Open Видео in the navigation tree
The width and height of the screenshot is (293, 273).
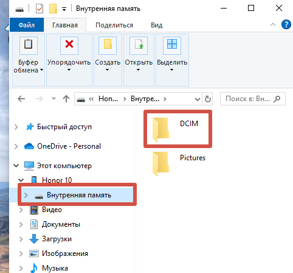(x=52, y=210)
